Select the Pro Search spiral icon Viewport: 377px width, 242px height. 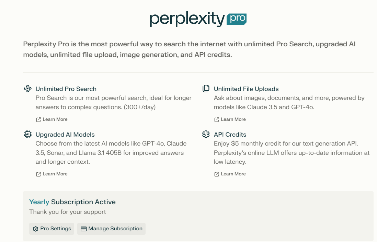tap(28, 89)
